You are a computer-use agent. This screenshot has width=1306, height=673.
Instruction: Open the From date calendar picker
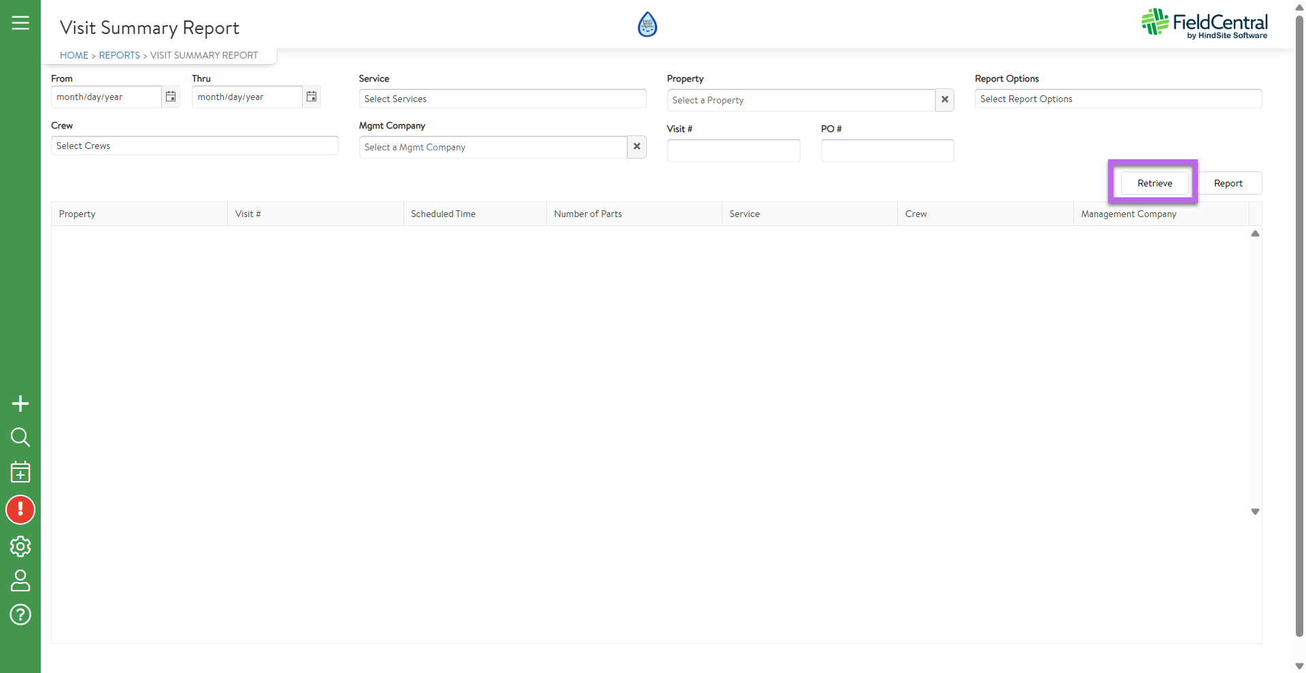[171, 97]
